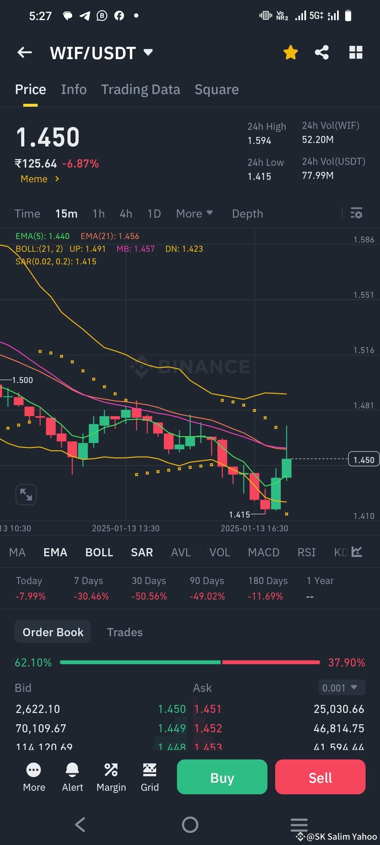
Task: Select the 1h interval
Action: pos(99,214)
